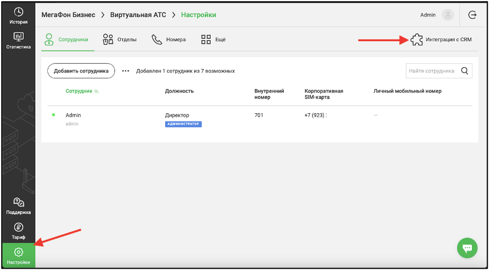Open the Поддержка section in the sidebar
Screen dimensions: 489x270
tap(18, 206)
